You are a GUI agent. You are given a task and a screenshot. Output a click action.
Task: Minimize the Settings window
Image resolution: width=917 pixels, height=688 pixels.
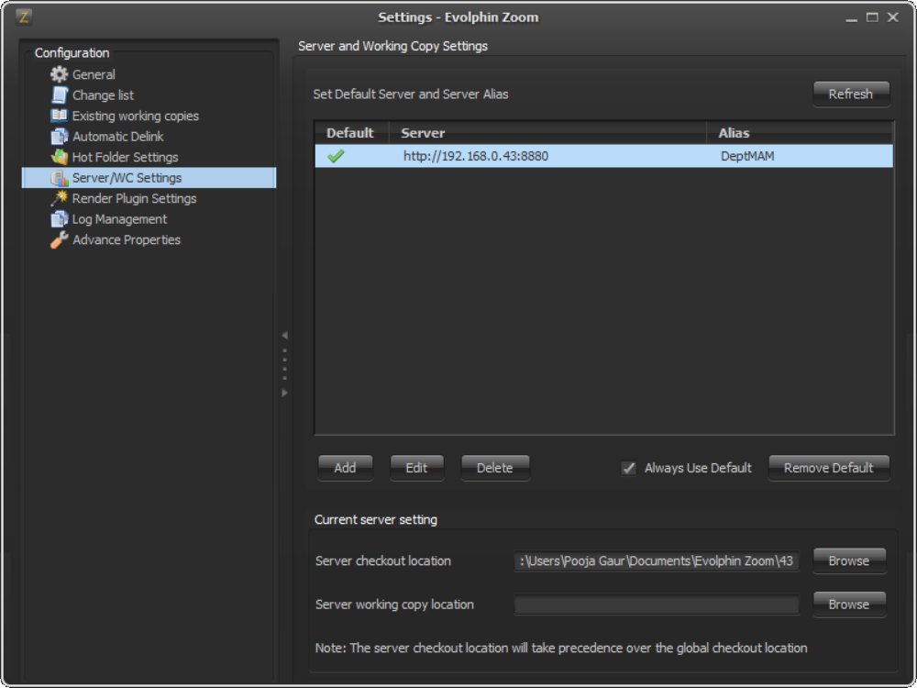click(x=852, y=18)
